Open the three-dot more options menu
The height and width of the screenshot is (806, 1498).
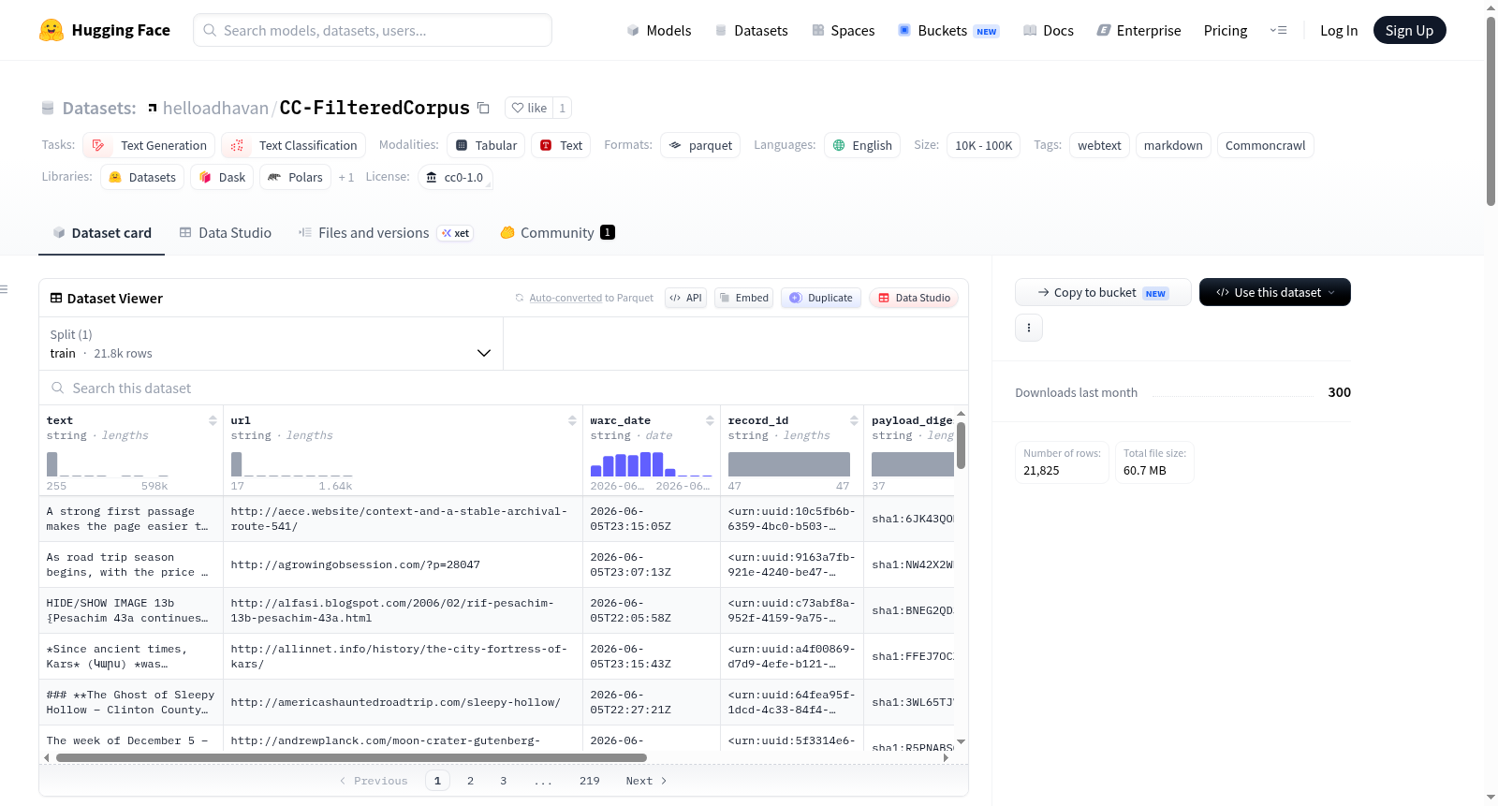(x=1029, y=328)
